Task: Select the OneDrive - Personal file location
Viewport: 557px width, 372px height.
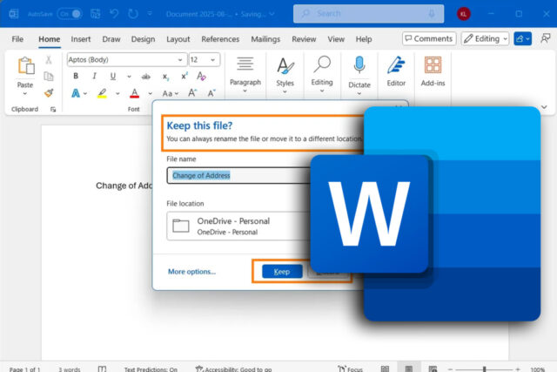Action: [238, 227]
